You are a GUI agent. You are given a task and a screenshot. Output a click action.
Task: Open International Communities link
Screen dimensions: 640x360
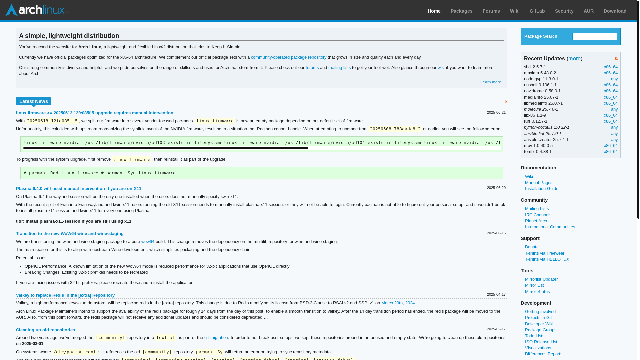(550, 227)
